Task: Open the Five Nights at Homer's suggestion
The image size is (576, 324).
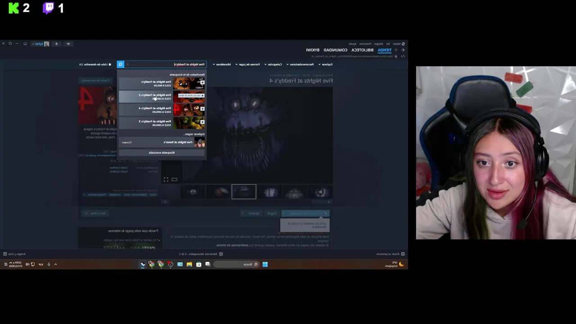Action: pos(162,142)
